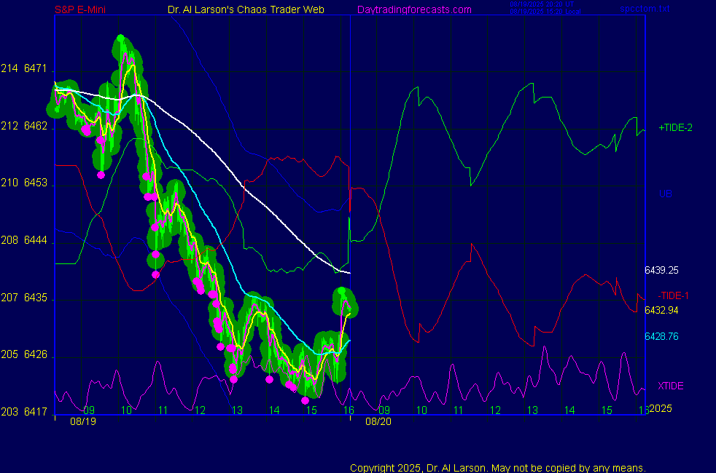Image resolution: width=716 pixels, height=473 pixels.
Task: Click the 6428.76 cyan price label
Action: pos(661,336)
